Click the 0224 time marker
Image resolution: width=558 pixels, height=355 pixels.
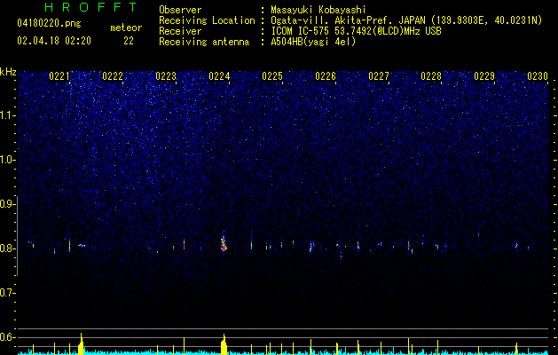[x=219, y=76]
